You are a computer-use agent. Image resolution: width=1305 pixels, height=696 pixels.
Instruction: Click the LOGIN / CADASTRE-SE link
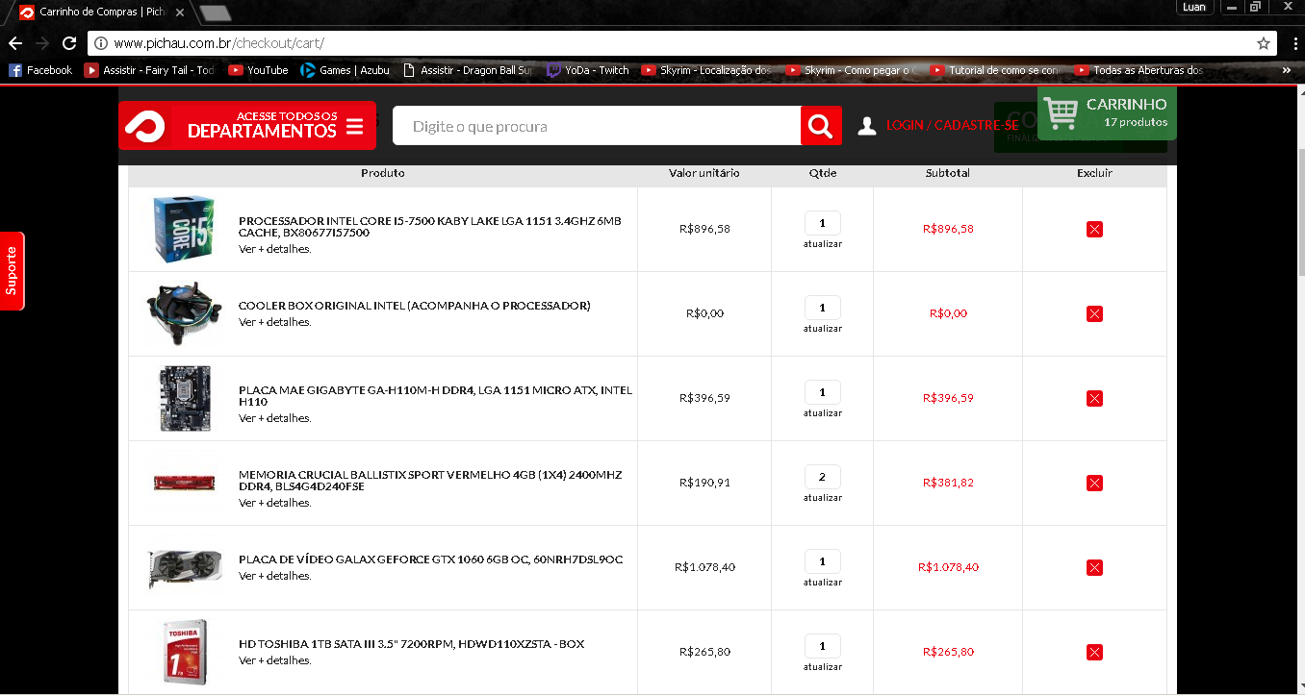tap(952, 126)
